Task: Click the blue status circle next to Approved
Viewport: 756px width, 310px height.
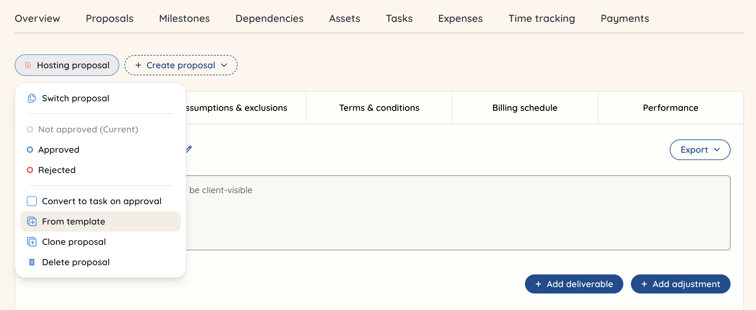Action: pyautogui.click(x=30, y=150)
